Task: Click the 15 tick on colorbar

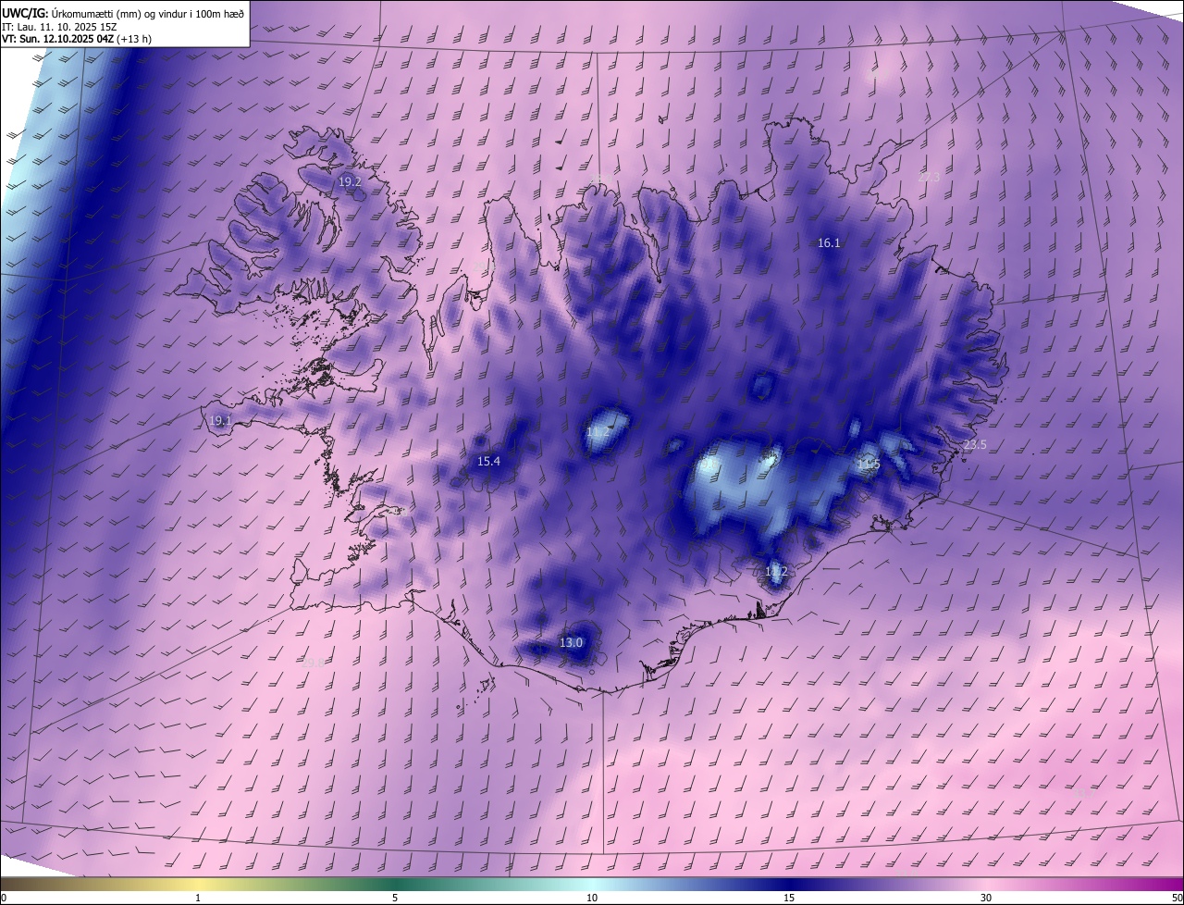Action: tap(789, 899)
